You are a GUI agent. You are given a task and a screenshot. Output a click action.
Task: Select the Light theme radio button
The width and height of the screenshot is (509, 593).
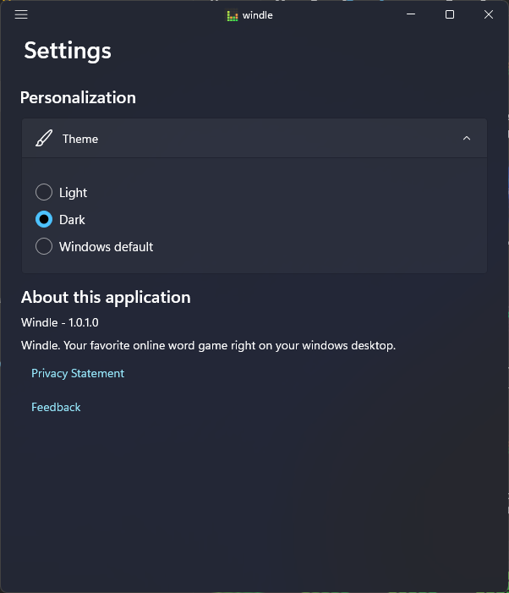click(x=44, y=193)
